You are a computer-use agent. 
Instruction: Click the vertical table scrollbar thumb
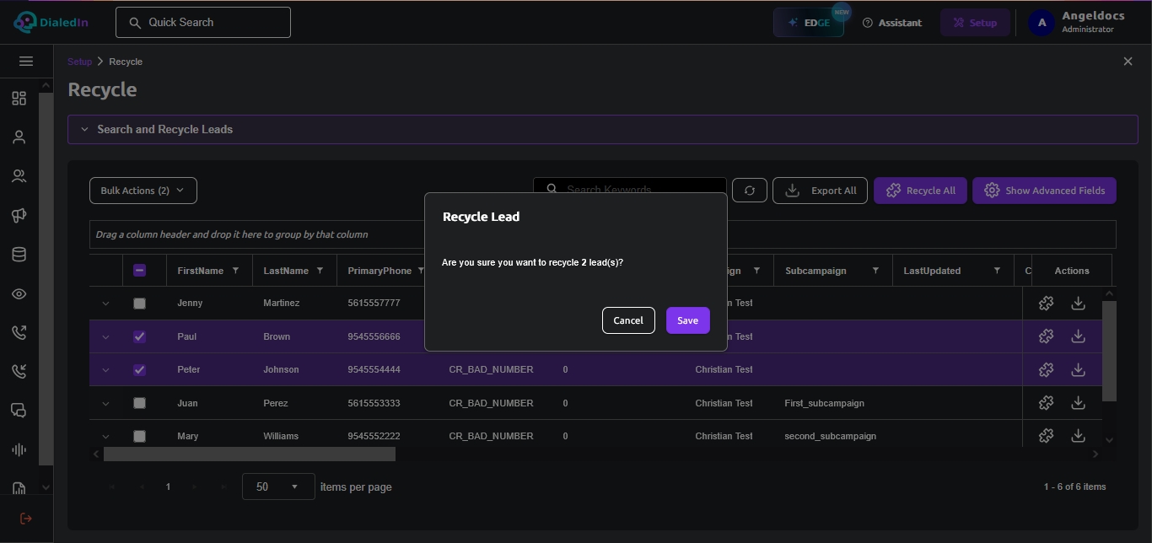tap(1109, 351)
